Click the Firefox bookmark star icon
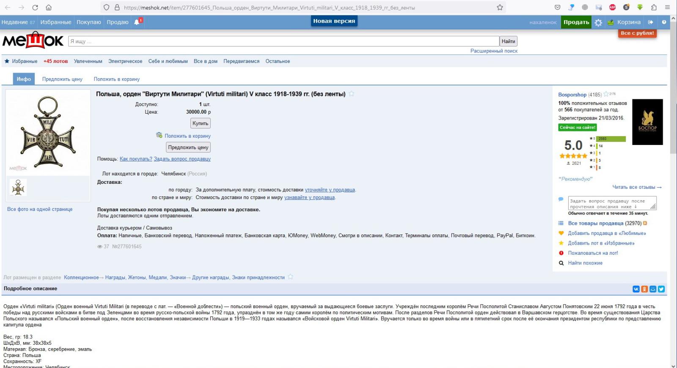The height and width of the screenshot is (368, 677). [x=500, y=7]
